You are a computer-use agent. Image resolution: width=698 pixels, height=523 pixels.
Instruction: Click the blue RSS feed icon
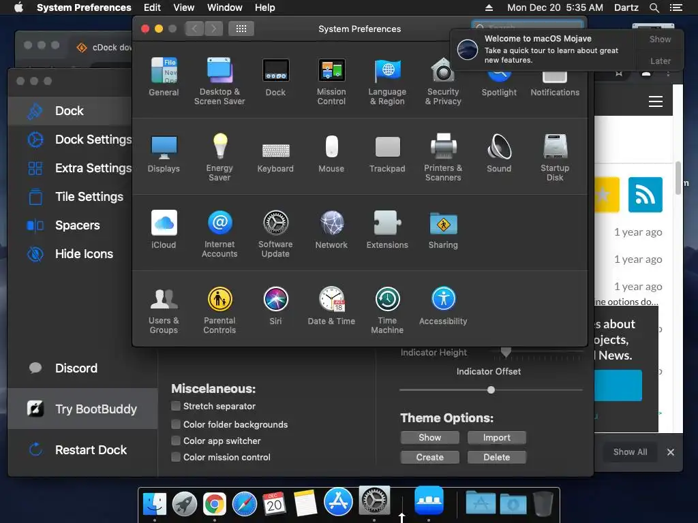645,195
